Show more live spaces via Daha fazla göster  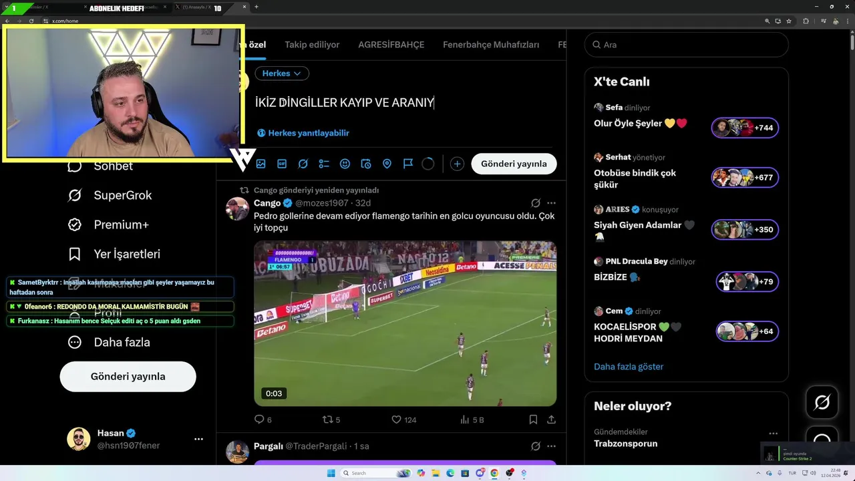pyautogui.click(x=629, y=367)
